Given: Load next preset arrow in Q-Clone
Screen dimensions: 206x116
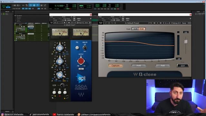Looking at the screenshot, I should 160,23.
